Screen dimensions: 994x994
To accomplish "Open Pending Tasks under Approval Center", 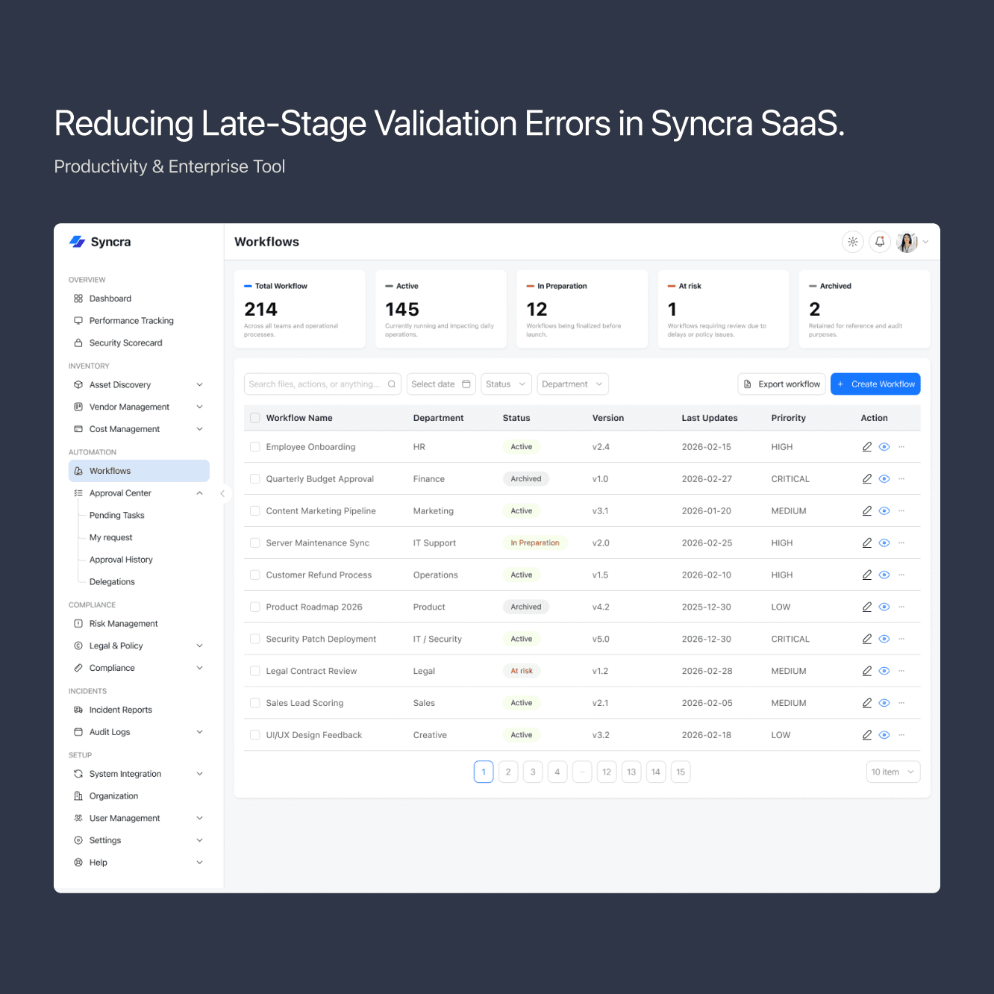I will 117,516.
